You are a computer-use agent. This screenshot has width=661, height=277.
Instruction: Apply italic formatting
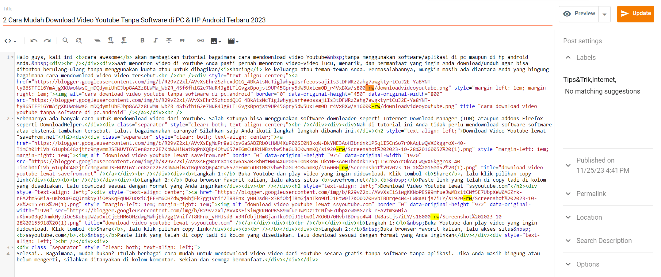click(x=155, y=40)
